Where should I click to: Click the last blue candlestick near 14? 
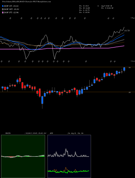[124, 69]
